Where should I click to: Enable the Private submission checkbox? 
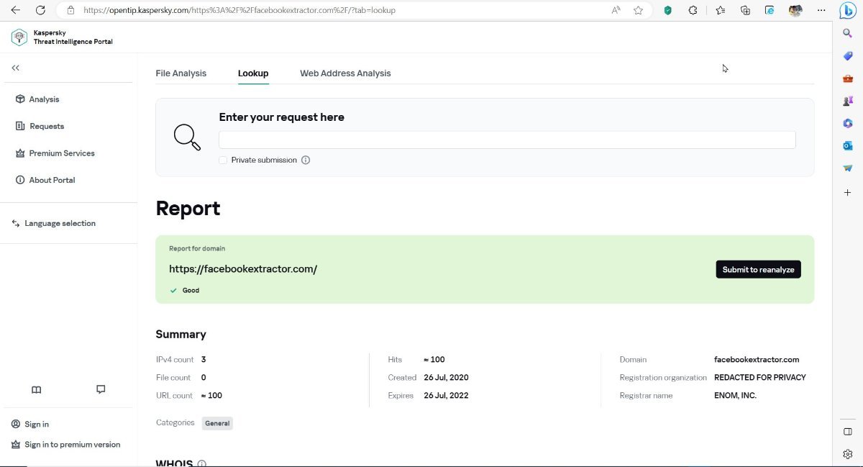point(223,160)
